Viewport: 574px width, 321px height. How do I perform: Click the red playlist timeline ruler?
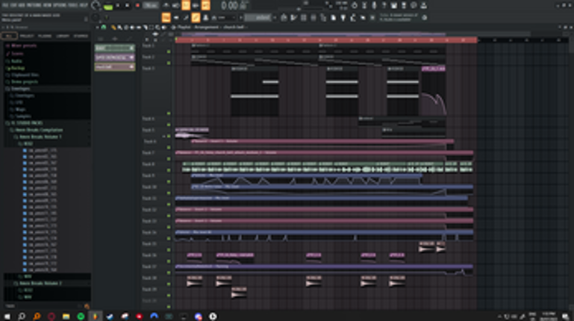coord(326,40)
